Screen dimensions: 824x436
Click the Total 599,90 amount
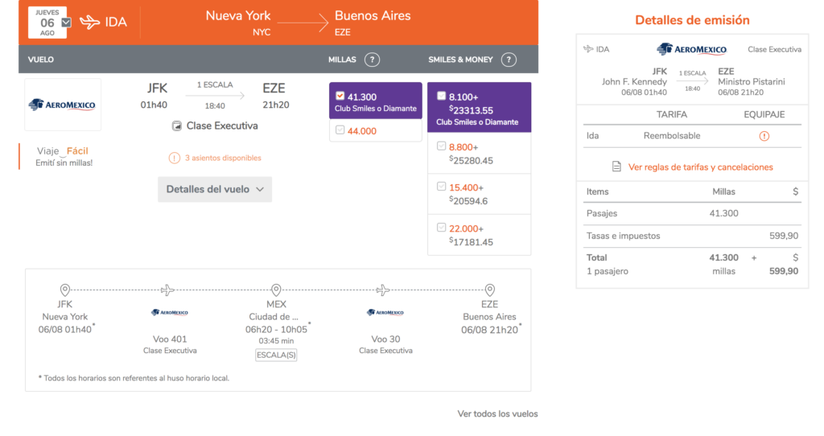point(784,272)
